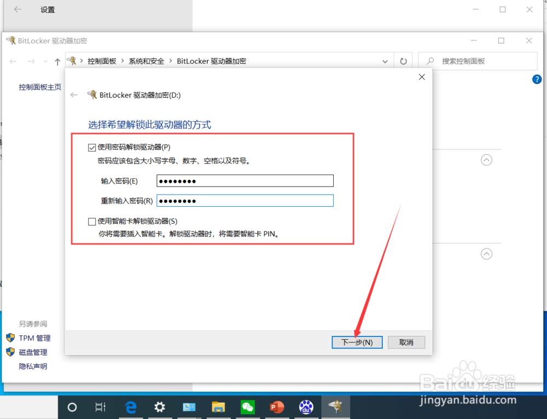Collapse the upper drive section chevron
This screenshot has height=419, width=547.
(x=486, y=160)
